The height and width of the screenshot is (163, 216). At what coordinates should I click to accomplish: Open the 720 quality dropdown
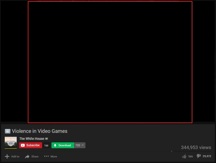[80, 145]
